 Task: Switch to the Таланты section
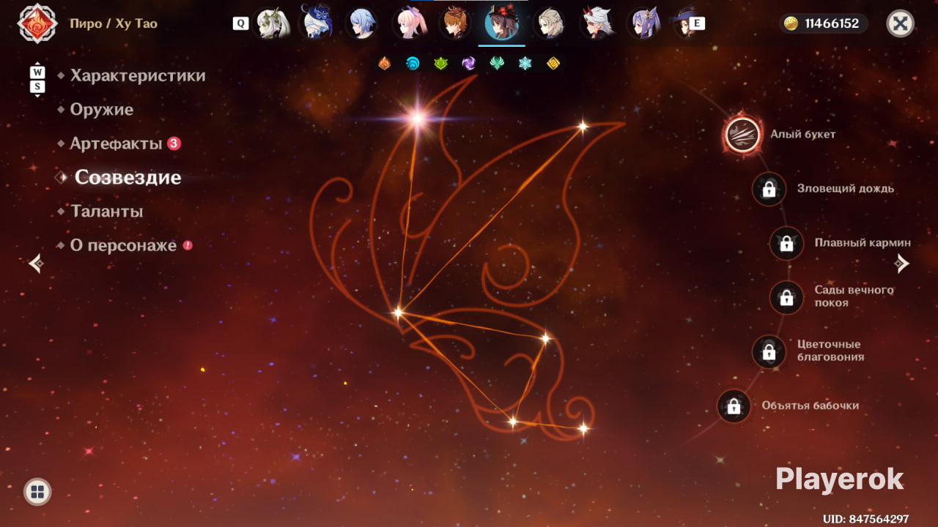coord(107,212)
